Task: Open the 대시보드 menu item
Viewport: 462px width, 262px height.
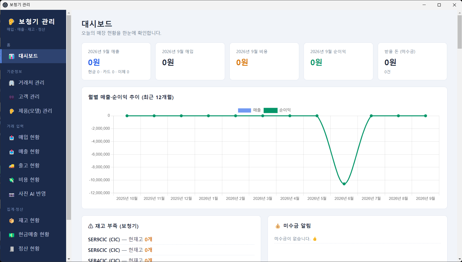Action: (33, 56)
